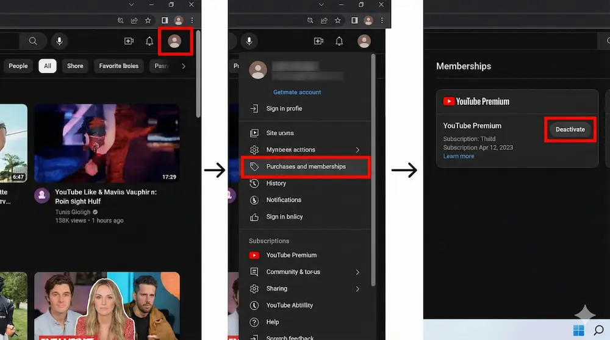Click account menu vertical scrollbar
Image resolution: width=610 pixels, height=340 pixels.
pyautogui.click(x=373, y=170)
